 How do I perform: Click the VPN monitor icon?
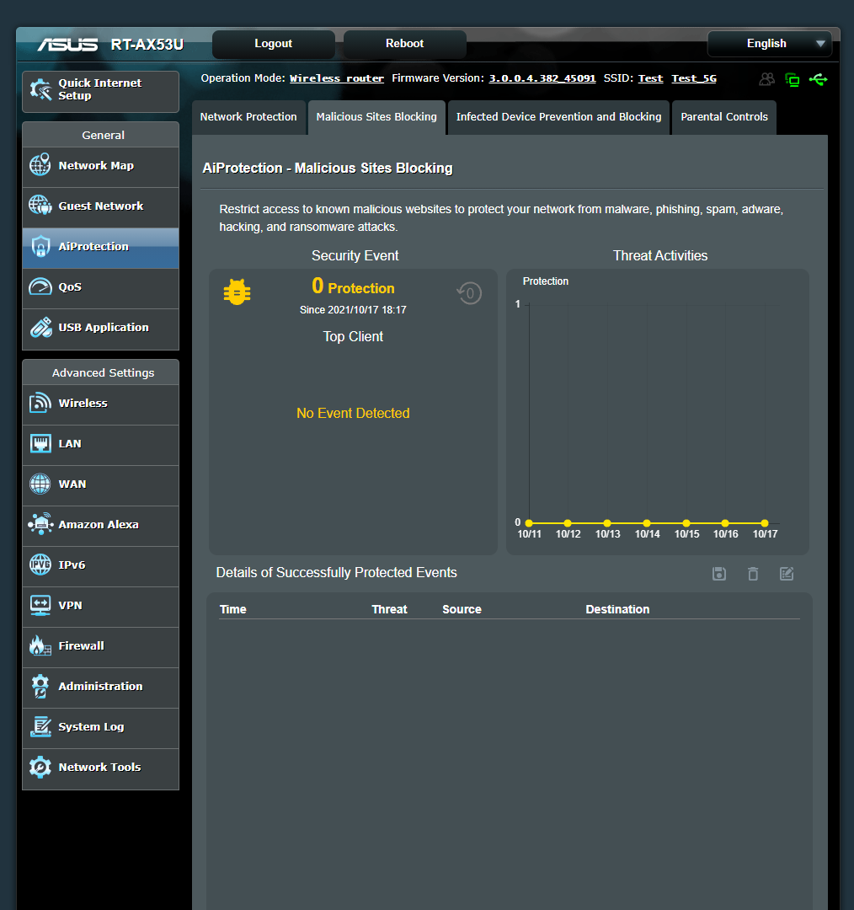tap(40, 605)
